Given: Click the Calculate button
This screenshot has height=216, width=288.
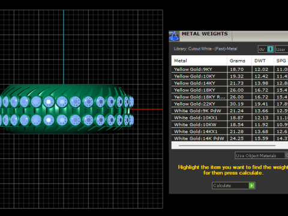Looking at the screenshot, I should [x=233, y=185].
